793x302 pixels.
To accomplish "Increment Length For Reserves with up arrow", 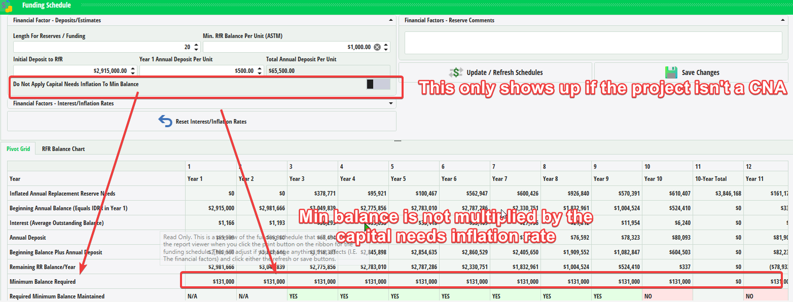I will (x=196, y=44).
